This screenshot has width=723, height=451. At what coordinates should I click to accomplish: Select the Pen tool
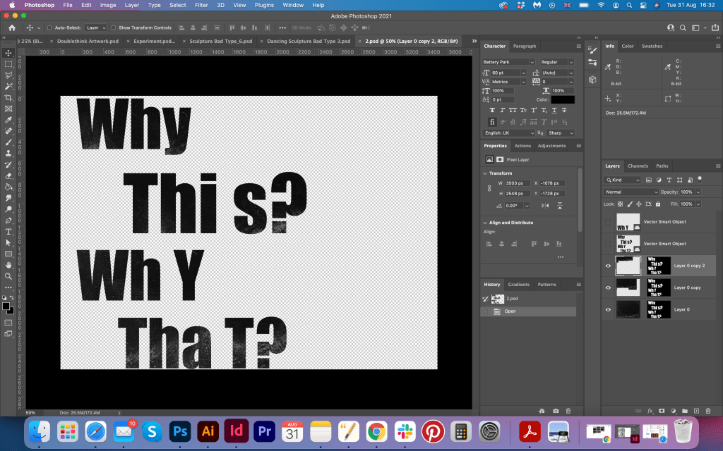pyautogui.click(x=8, y=220)
